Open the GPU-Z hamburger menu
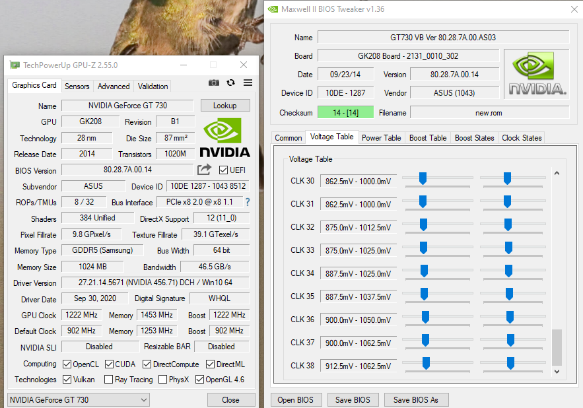The height and width of the screenshot is (408, 583). [x=248, y=83]
